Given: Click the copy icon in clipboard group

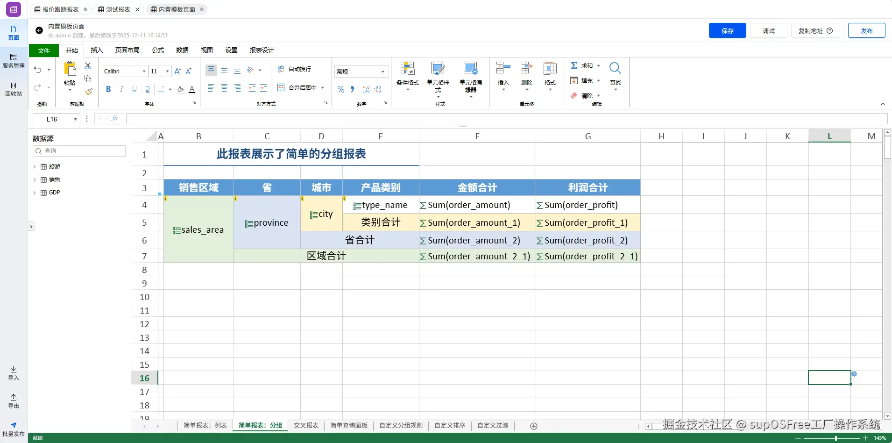Looking at the screenshot, I should (x=88, y=79).
